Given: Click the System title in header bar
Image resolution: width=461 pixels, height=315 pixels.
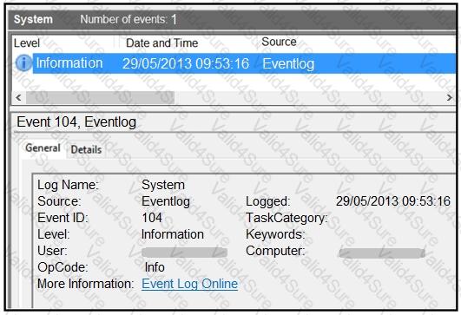Looking at the screenshot, I should [x=33, y=19].
